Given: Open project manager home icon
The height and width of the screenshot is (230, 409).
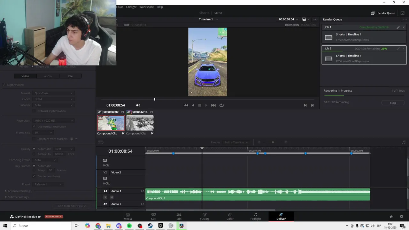Looking at the screenshot, I should click(x=391, y=217).
